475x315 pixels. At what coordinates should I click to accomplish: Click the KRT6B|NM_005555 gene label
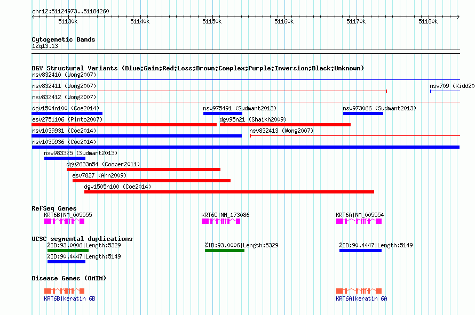pyautogui.click(x=68, y=215)
